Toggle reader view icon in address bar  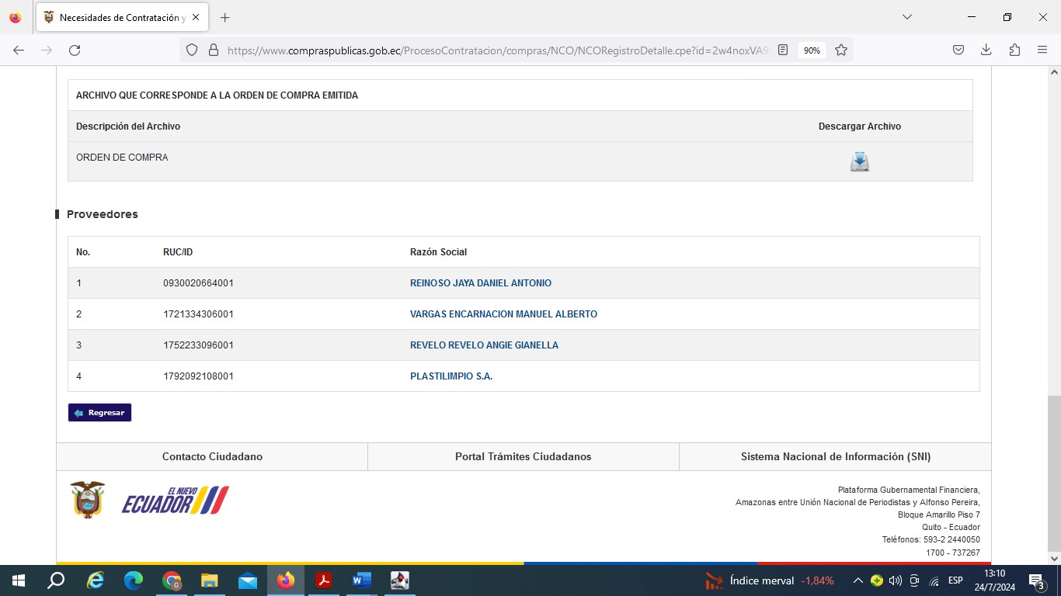[783, 50]
